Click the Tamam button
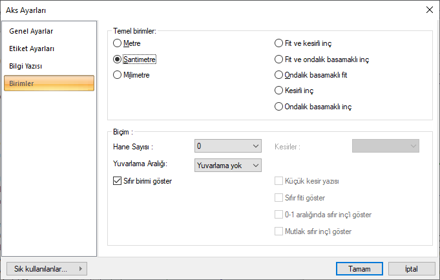 (x=359, y=268)
